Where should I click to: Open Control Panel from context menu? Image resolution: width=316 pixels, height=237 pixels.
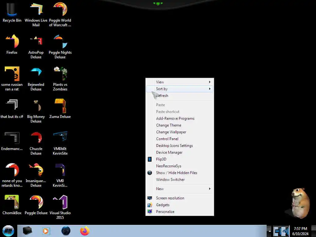(x=180, y=139)
